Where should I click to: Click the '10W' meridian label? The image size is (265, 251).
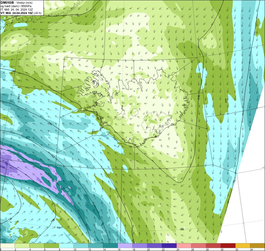click(226, 101)
